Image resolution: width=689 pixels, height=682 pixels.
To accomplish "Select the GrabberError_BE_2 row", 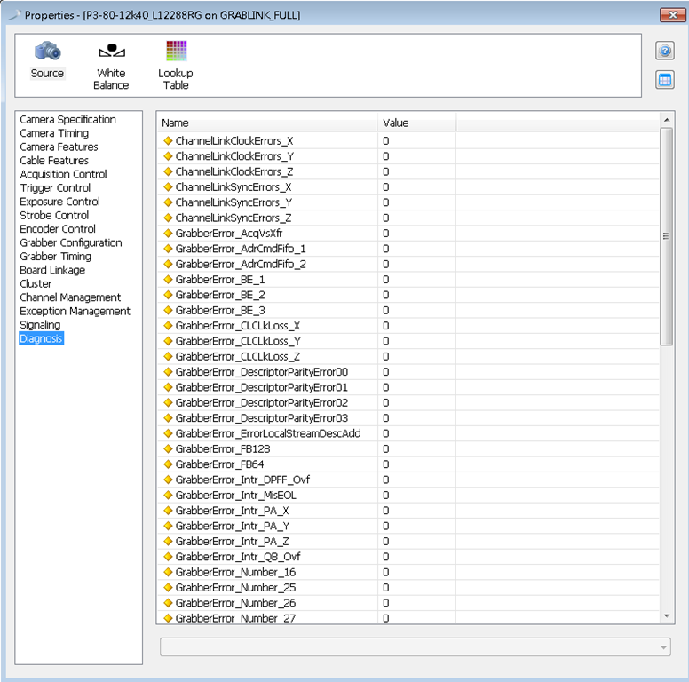I will [408, 295].
